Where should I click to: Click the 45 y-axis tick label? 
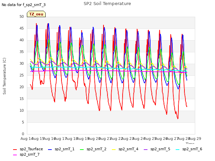click(x=21, y=28)
